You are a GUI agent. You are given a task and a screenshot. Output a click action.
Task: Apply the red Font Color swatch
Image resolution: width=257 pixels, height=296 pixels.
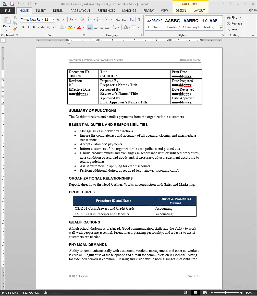[79, 28]
